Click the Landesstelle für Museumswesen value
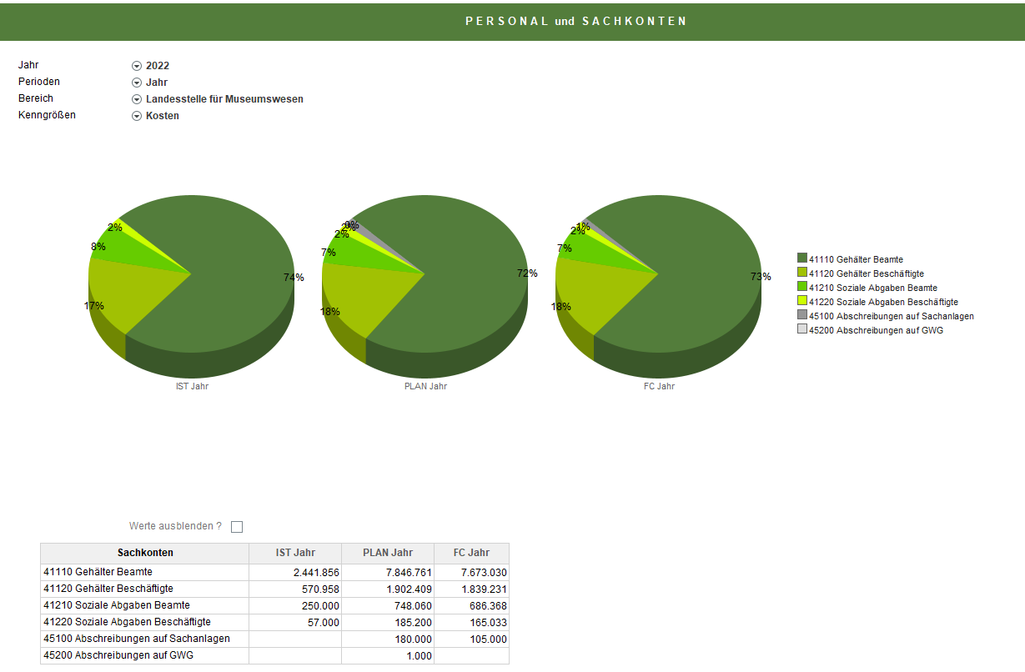1025x672 pixels. [224, 99]
